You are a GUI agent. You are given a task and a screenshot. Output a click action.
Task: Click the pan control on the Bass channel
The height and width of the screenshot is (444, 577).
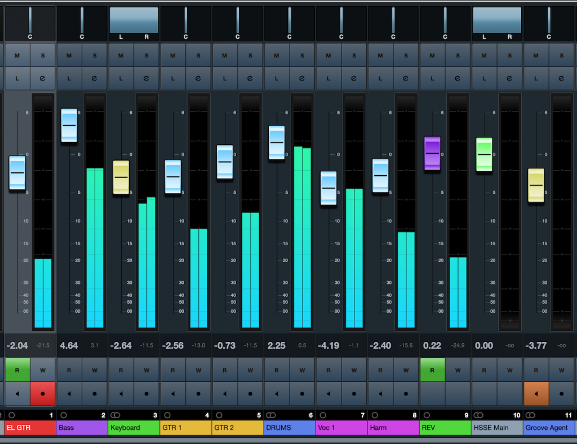coord(82,23)
